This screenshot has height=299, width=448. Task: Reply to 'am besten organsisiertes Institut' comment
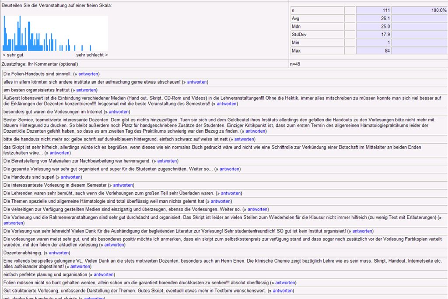pos(86,90)
